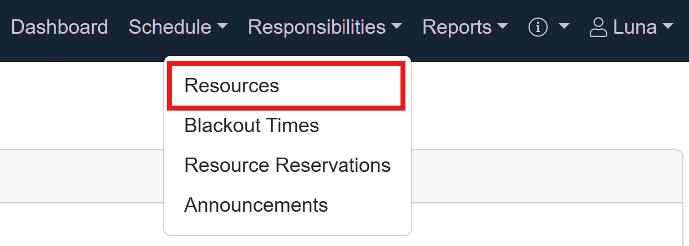This screenshot has height=246, width=689.
Task: Open the Schedule menu label
Action: point(170,27)
